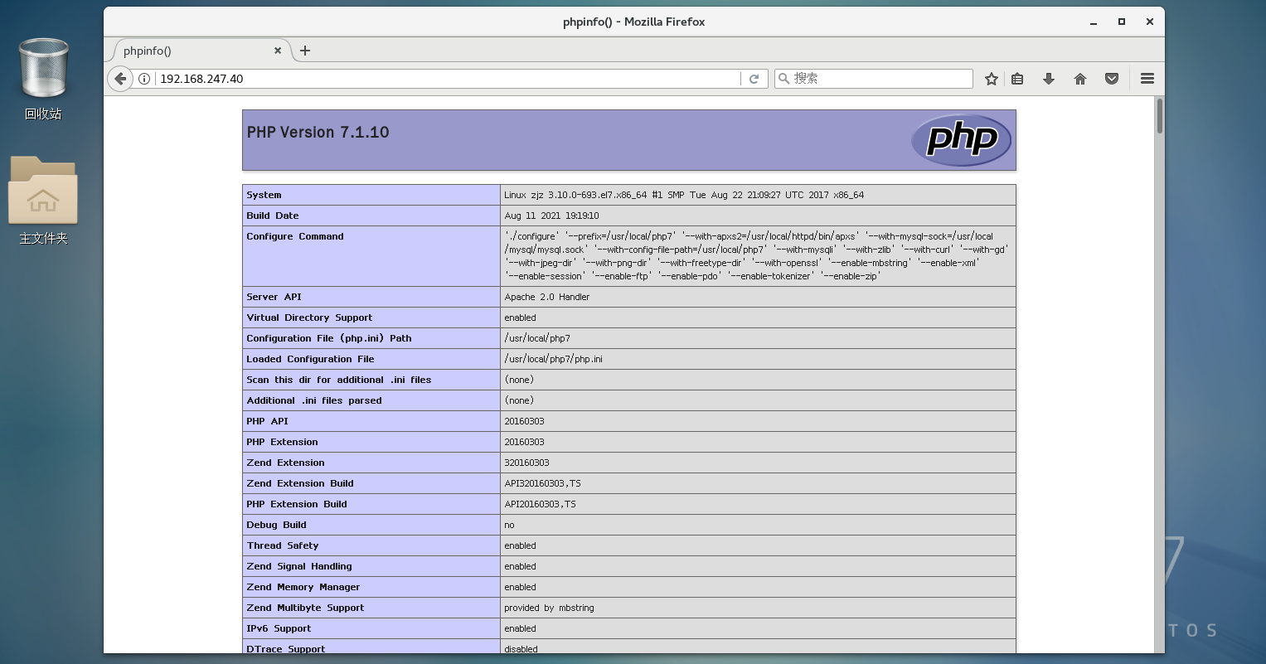
Task: Bookmark this page with the star icon
Action: pyautogui.click(x=992, y=79)
